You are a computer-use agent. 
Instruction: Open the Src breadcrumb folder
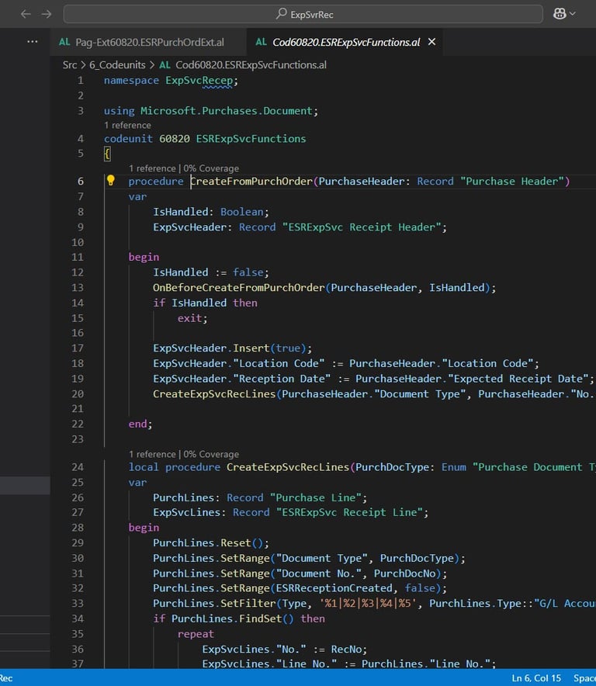tap(70, 65)
